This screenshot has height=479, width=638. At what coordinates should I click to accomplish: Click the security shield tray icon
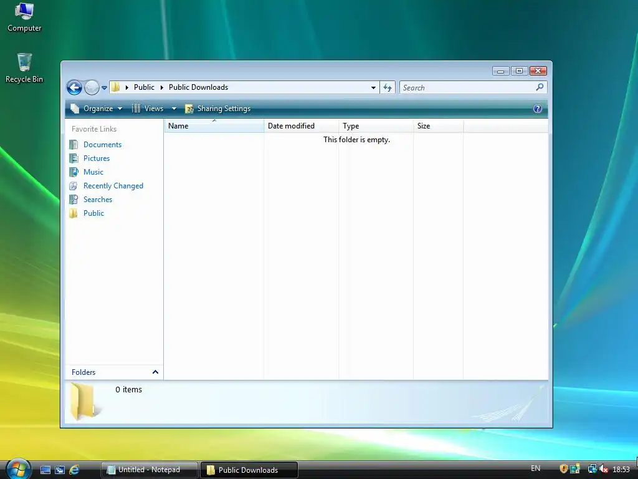pos(563,469)
